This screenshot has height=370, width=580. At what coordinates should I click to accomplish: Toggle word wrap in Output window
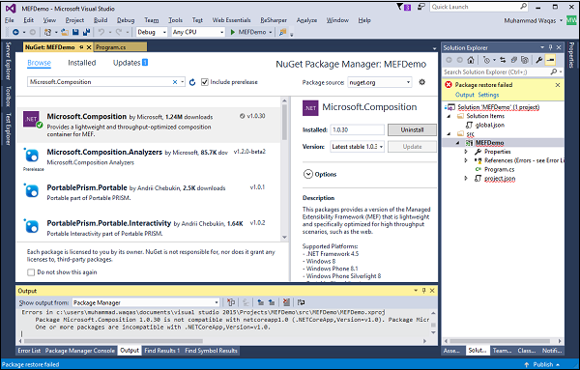pos(301,302)
